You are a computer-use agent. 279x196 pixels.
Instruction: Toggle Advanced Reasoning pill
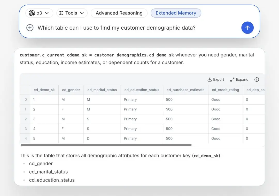pyautogui.click(x=119, y=13)
